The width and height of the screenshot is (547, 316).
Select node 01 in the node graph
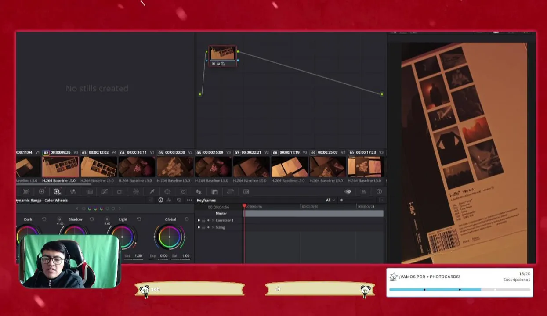(222, 56)
